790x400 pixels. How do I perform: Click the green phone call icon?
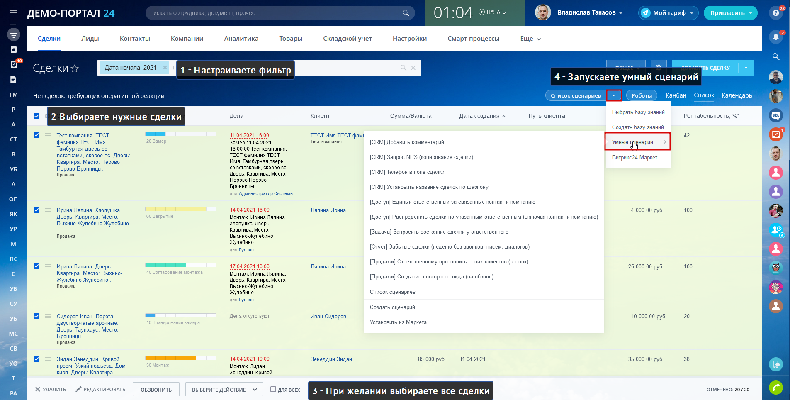coord(776,388)
